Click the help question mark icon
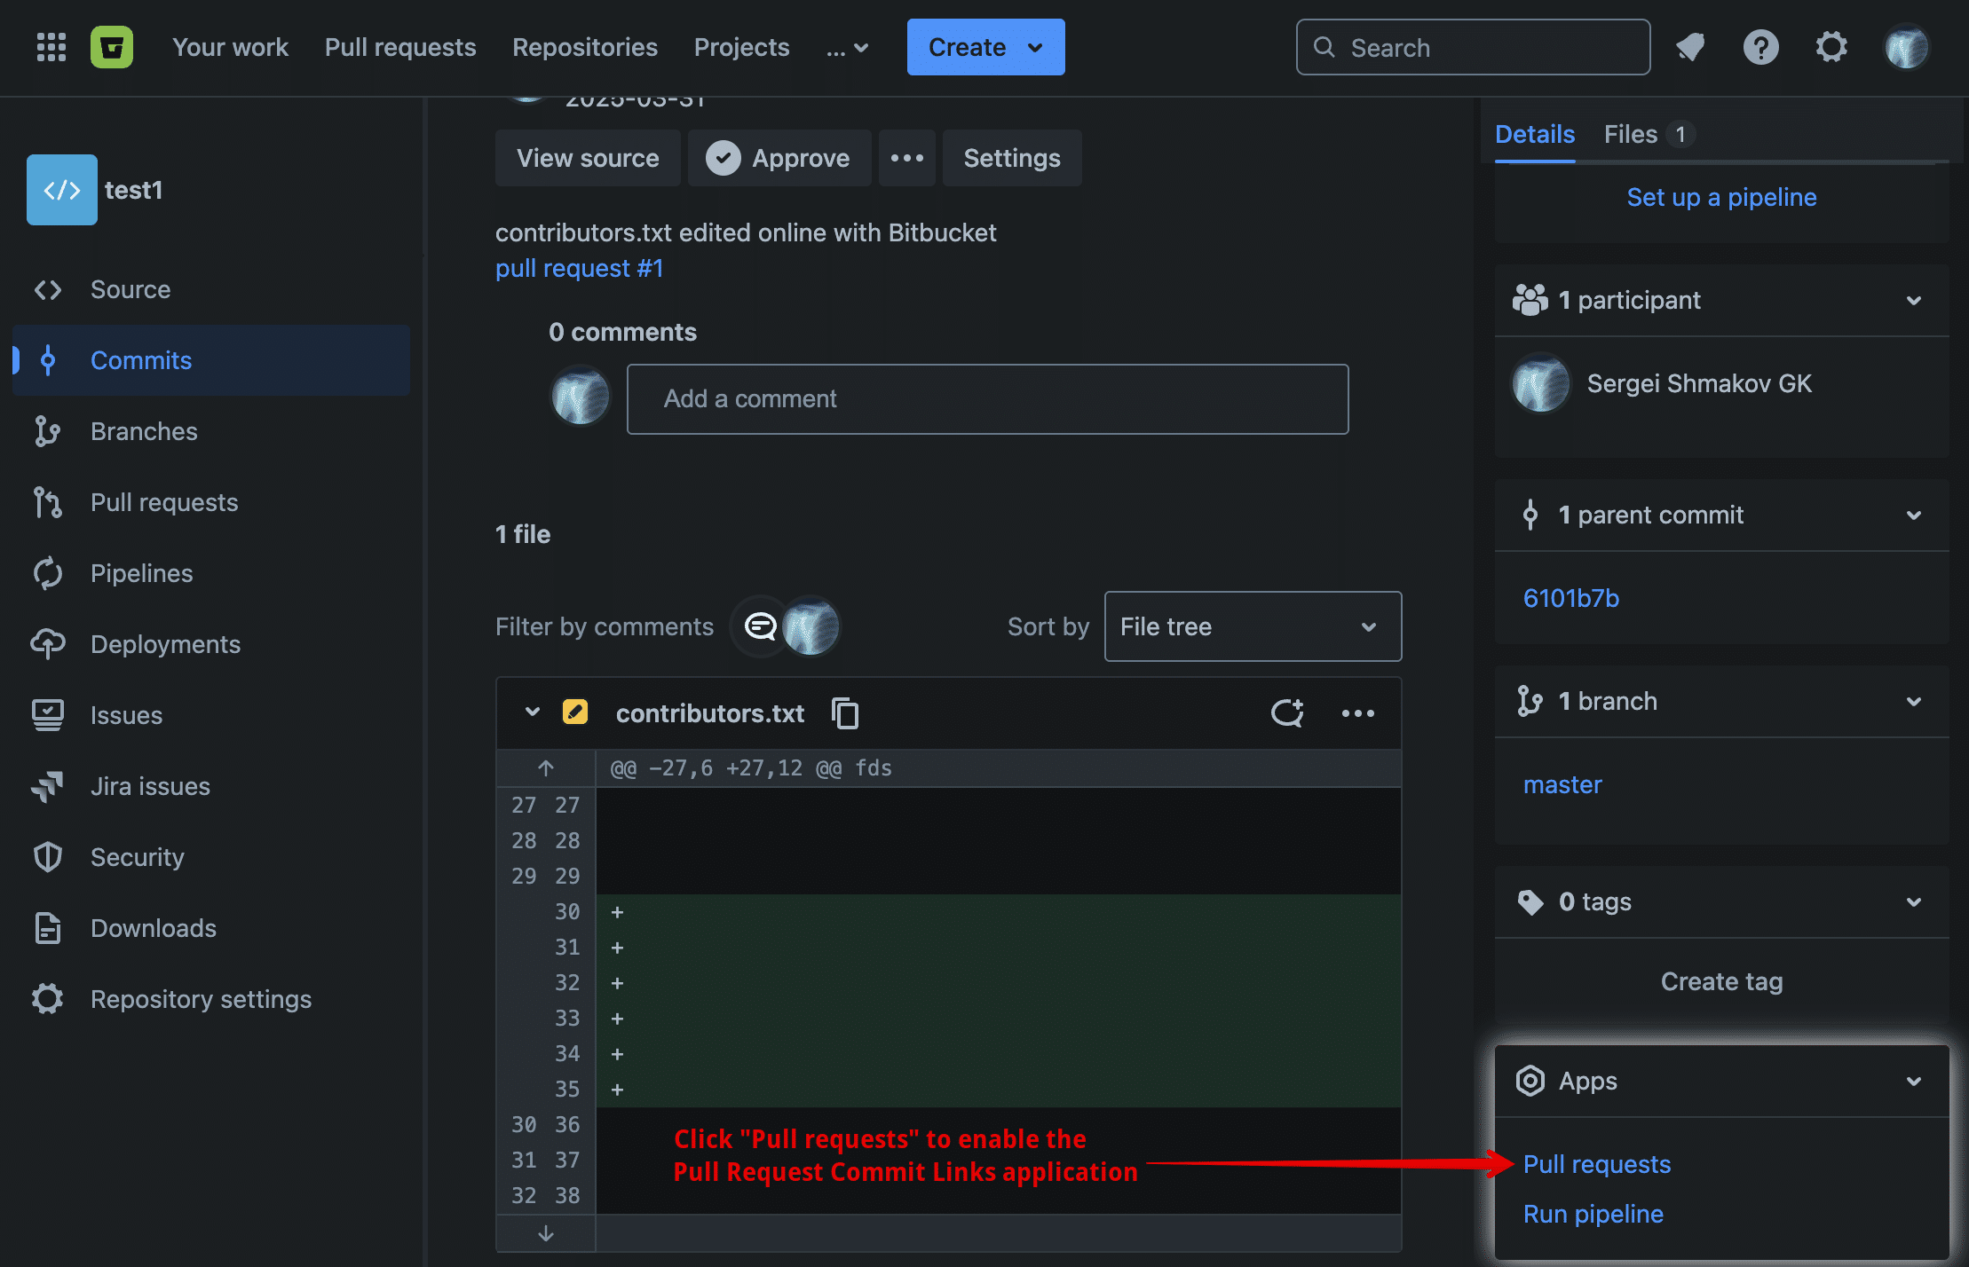The width and height of the screenshot is (1969, 1267). coord(1760,47)
